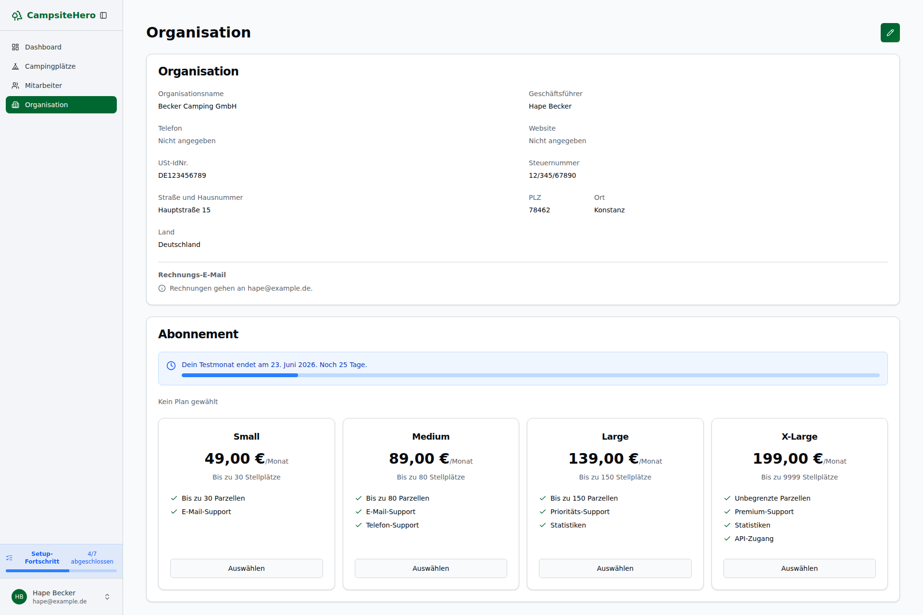Click the hape@example.de email in sidebar
The image size is (923, 615).
pos(60,602)
